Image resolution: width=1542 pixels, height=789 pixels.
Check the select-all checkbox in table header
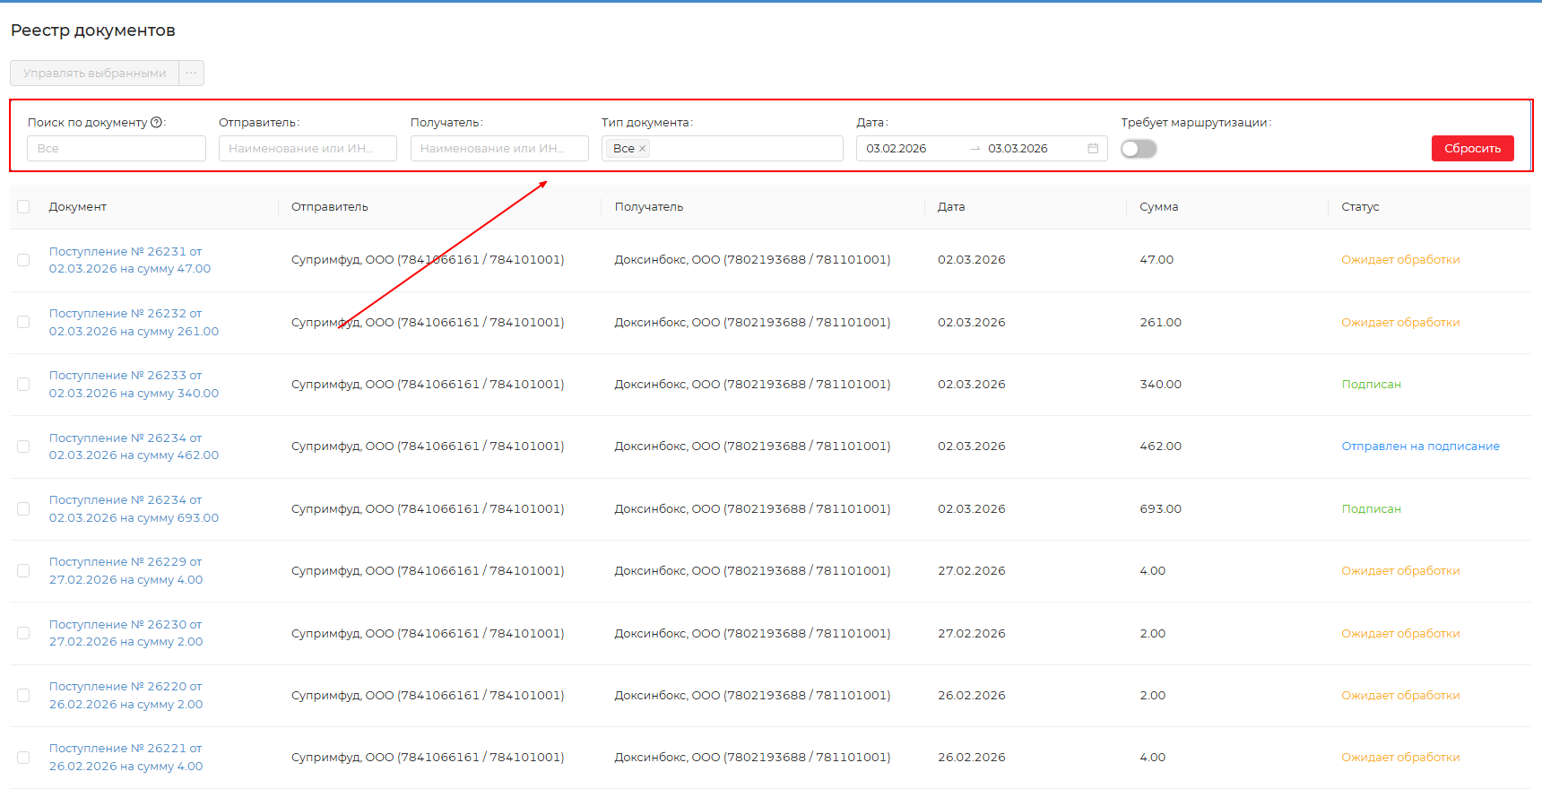coord(23,207)
